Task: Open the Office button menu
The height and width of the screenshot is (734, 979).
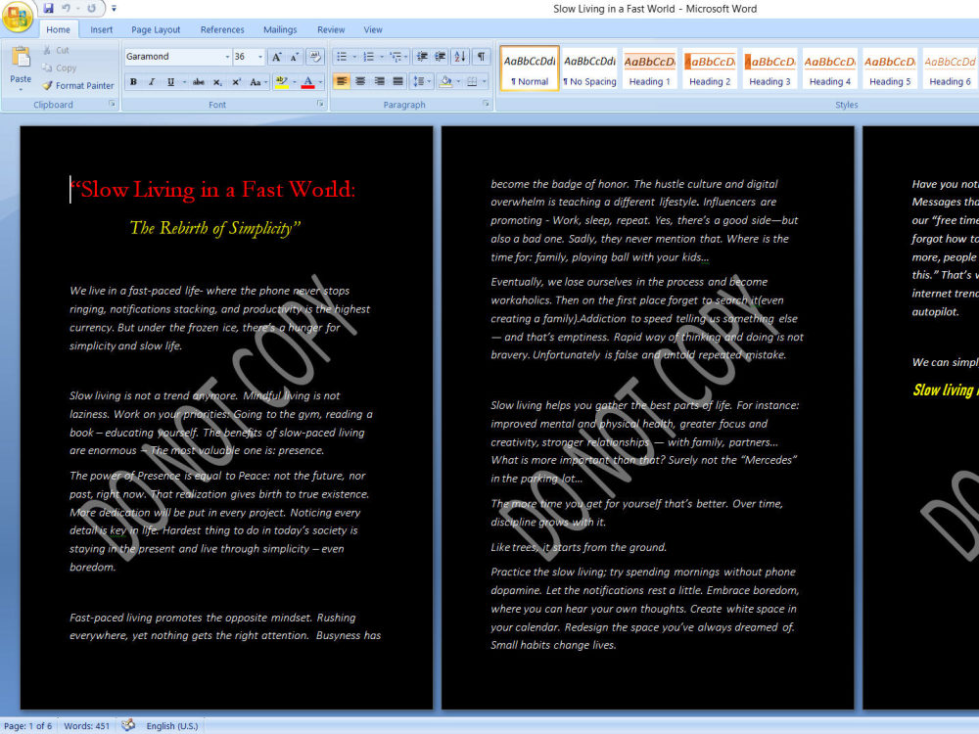Action: 18,17
